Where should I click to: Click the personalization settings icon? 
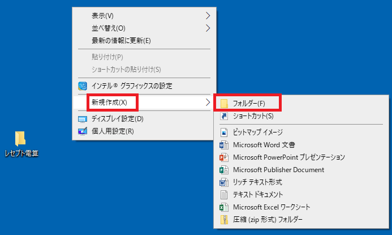point(83,131)
